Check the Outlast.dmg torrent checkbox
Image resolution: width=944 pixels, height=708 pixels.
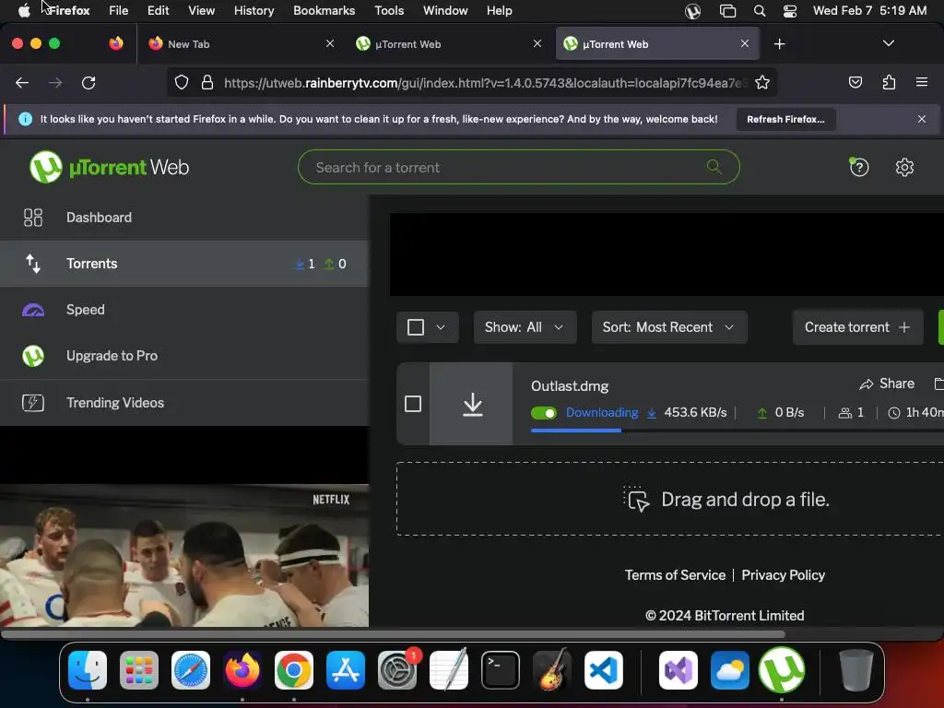pyautogui.click(x=412, y=404)
